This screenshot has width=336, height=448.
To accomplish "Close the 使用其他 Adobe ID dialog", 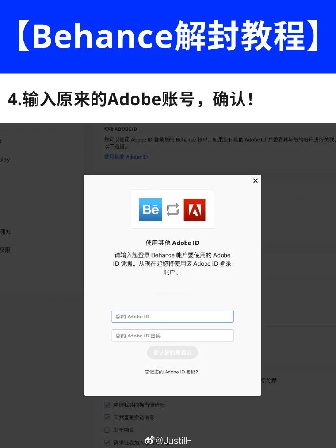I will point(256,181).
